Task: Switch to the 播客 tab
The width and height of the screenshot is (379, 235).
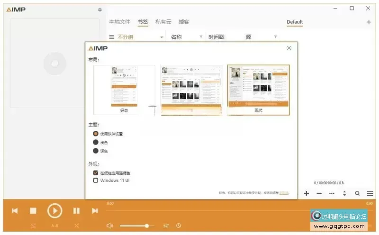Action: 184,22
